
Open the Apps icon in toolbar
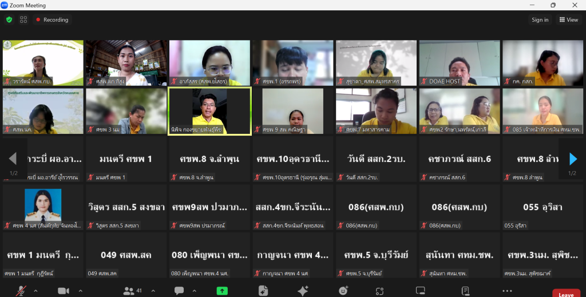pyautogui.click(x=380, y=291)
